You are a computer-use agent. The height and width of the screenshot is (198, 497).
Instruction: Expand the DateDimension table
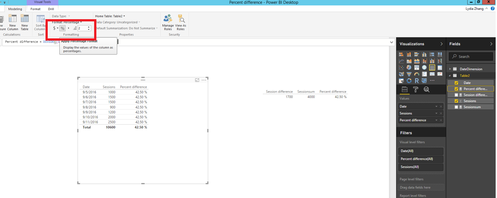pyautogui.click(x=450, y=69)
